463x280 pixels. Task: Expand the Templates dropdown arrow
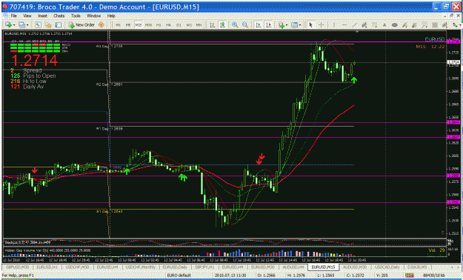(300, 25)
